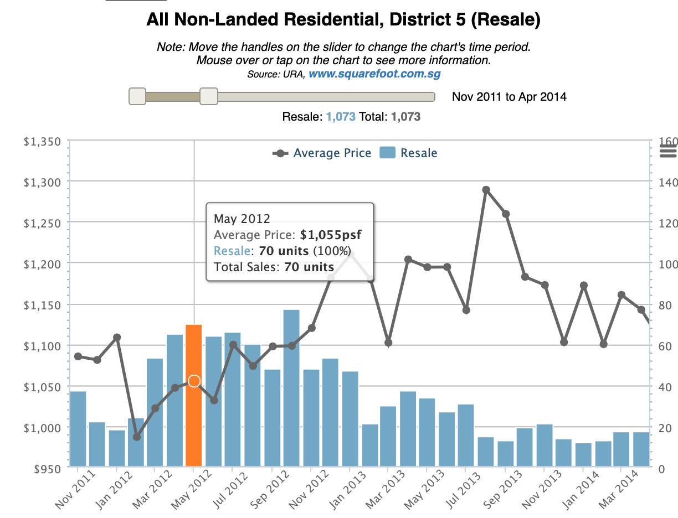Toggle the Resale series legend label
Screen dimensions: 678x518
[x=419, y=153]
